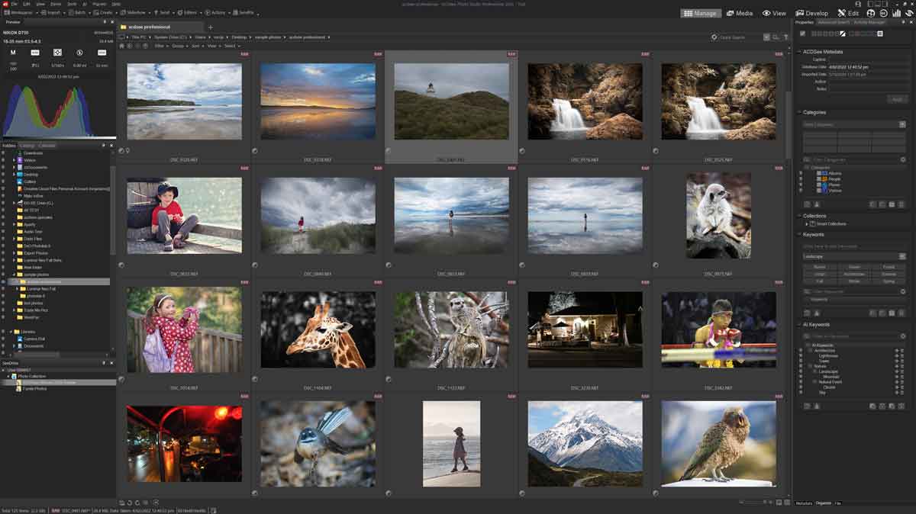Switch to Develop mode
This screenshot has height=514, width=916.
[811, 13]
